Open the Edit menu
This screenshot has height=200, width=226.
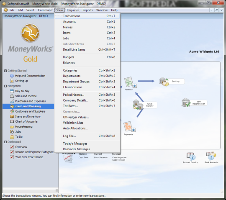[21, 10]
